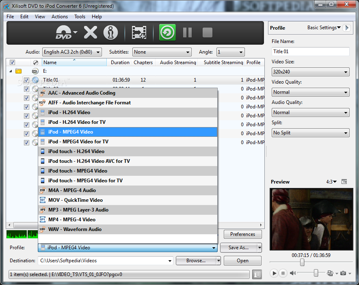Open the Audio Quality dropdown
Screen dimensions: 359x285
click(x=310, y=112)
